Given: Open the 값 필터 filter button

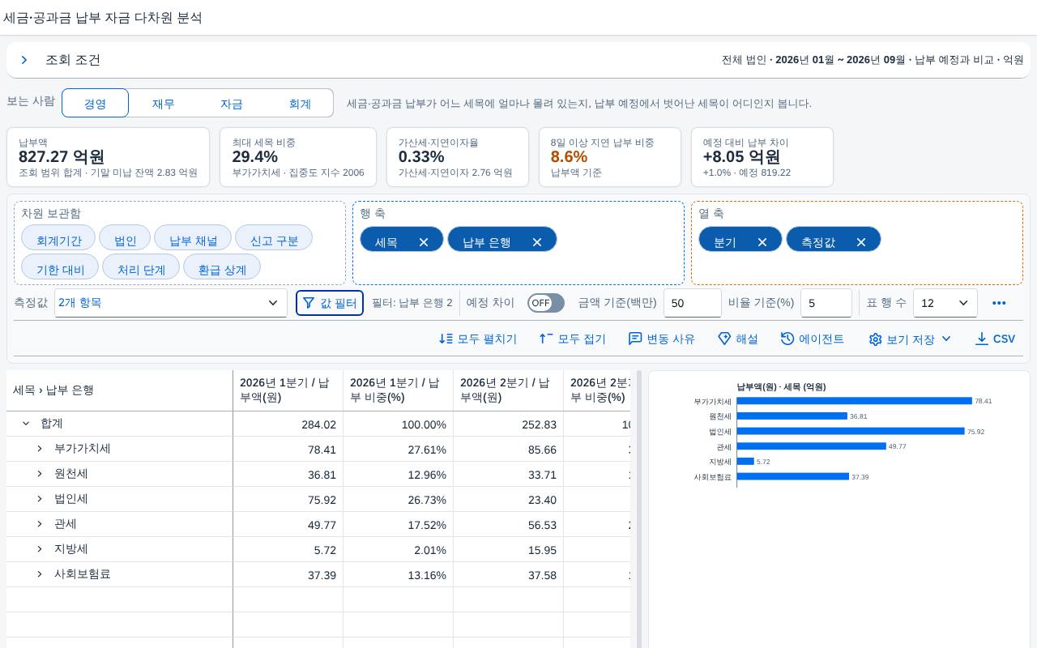Looking at the screenshot, I should [x=330, y=303].
